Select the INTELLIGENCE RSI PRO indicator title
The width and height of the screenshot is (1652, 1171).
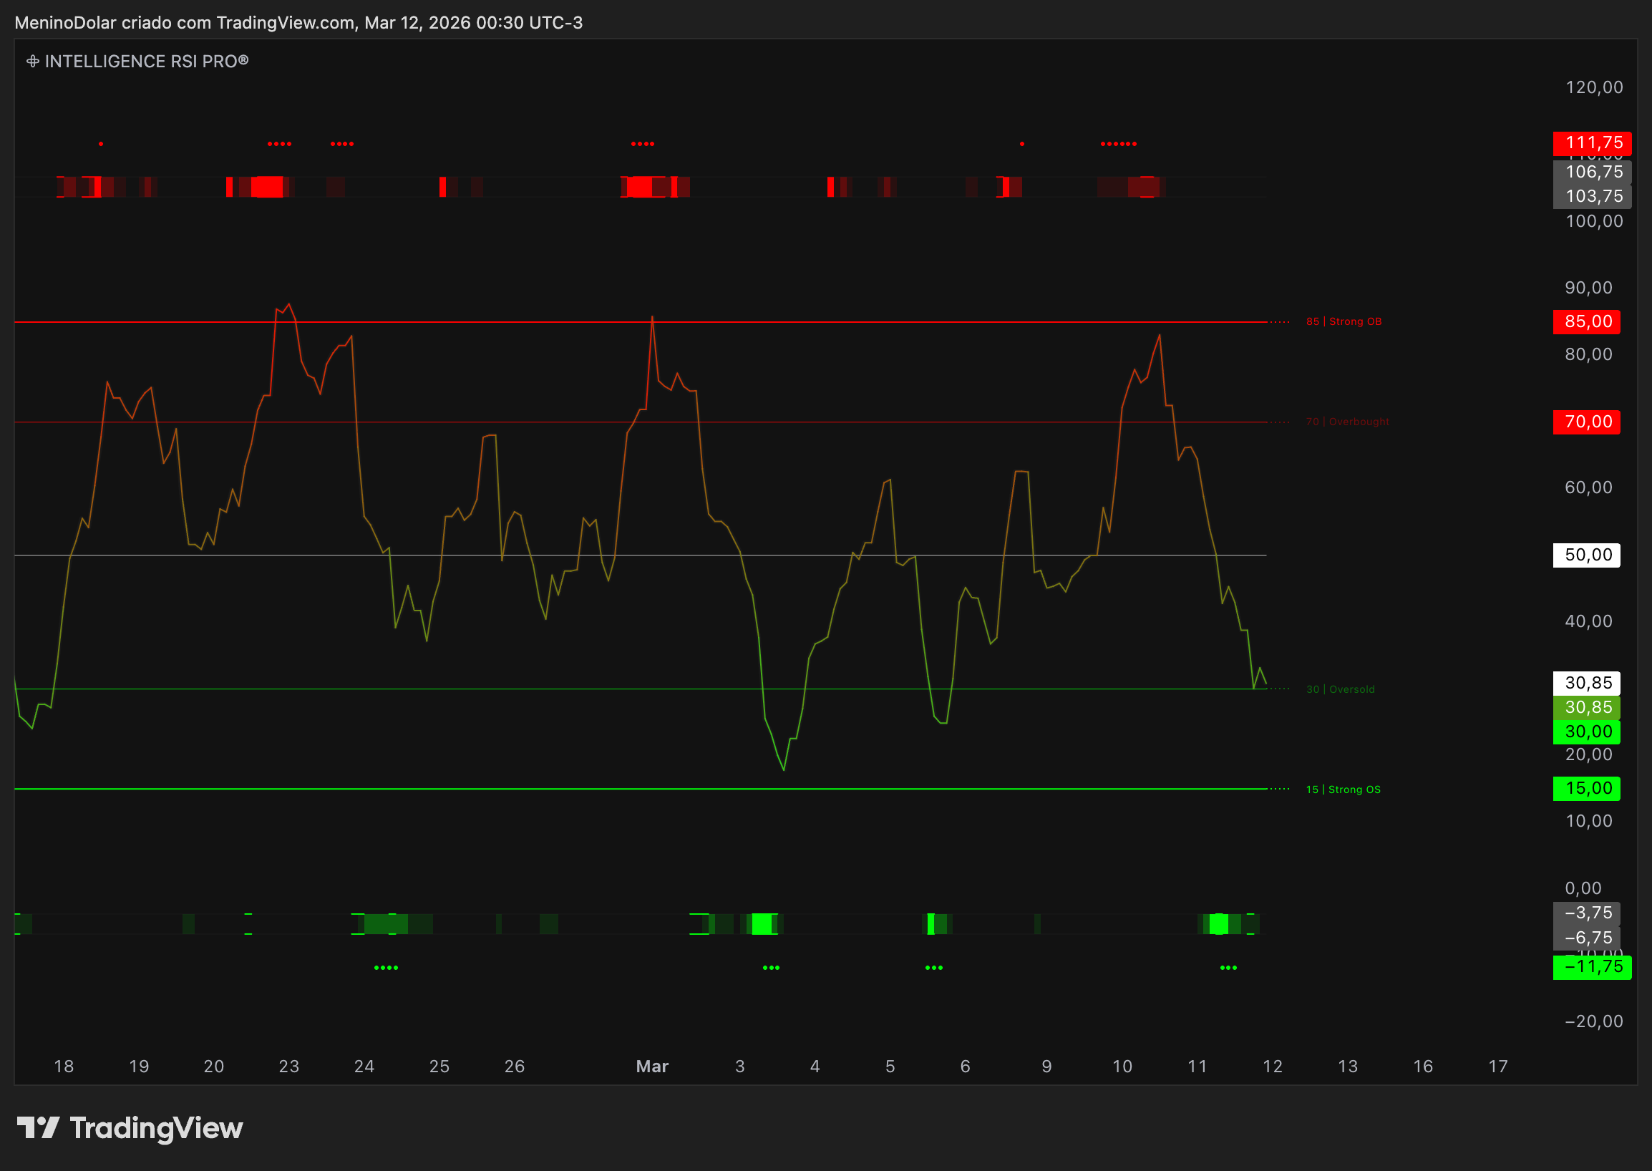(147, 62)
